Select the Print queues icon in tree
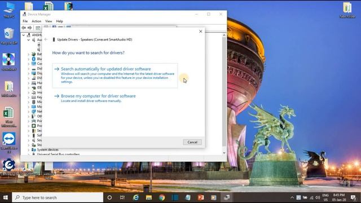The image size is (361, 203). pyautogui.click(x=34, y=121)
